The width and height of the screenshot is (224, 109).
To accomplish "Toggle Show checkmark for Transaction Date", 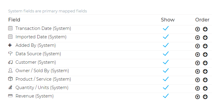I will click(166, 28).
